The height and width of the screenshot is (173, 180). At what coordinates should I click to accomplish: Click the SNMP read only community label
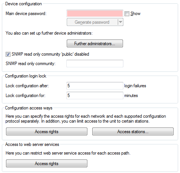[x=30, y=64]
